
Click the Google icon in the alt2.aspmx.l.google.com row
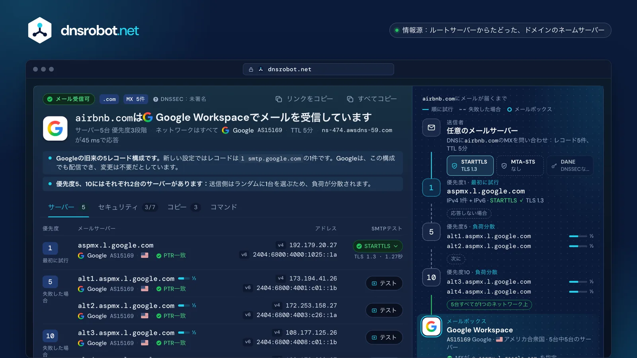coord(81,316)
